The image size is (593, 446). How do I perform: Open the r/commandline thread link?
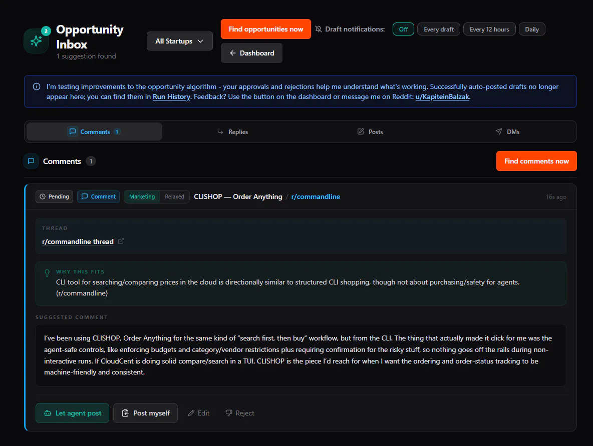[78, 241]
